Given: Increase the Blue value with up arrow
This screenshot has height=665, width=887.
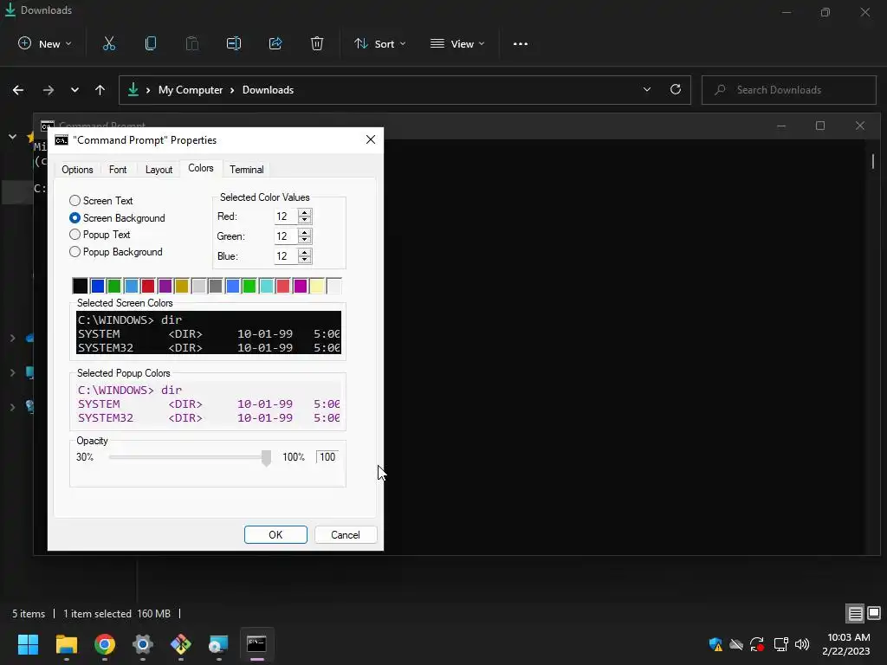Looking at the screenshot, I should coord(304,252).
